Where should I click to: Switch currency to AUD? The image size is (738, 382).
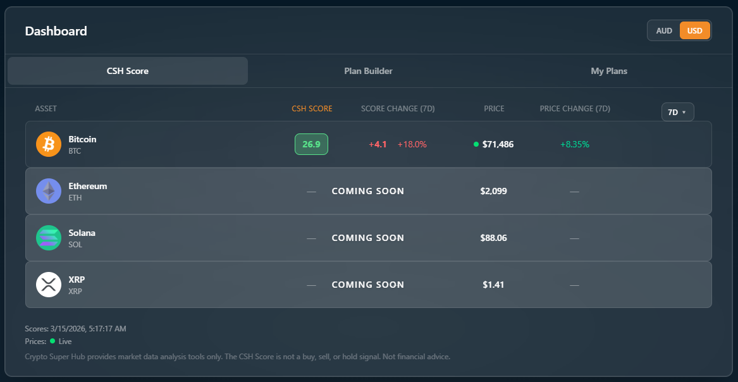[x=664, y=30]
